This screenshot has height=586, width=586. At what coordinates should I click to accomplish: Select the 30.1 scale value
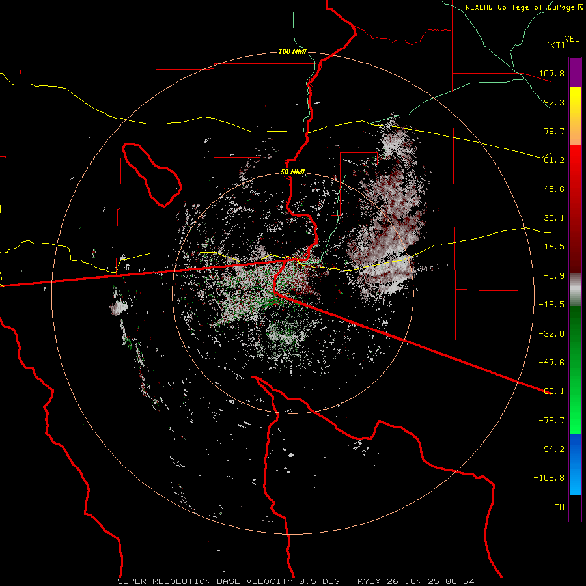[x=554, y=218]
